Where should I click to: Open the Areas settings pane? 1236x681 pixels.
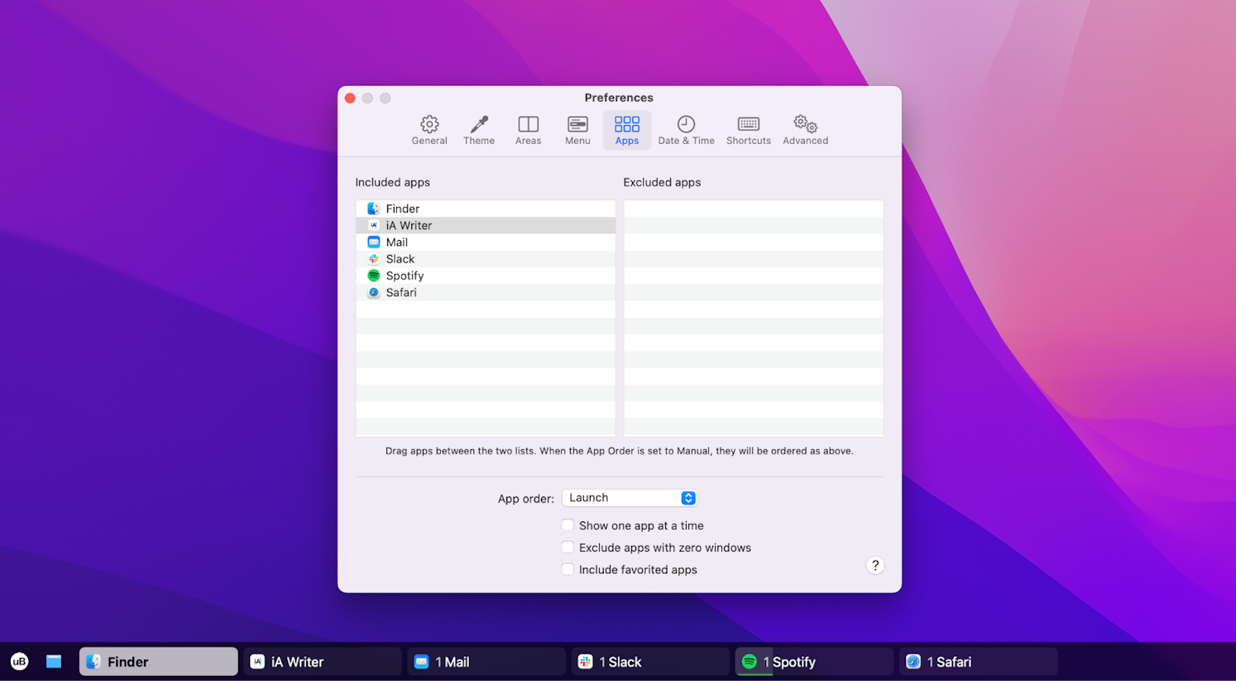pyautogui.click(x=528, y=129)
